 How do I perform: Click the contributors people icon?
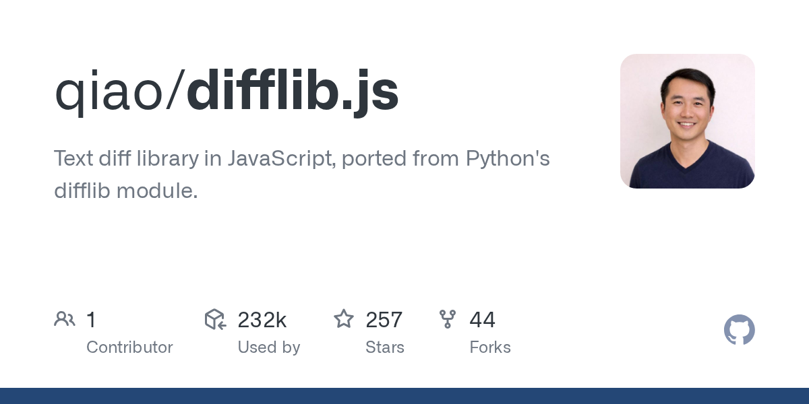[65, 319]
